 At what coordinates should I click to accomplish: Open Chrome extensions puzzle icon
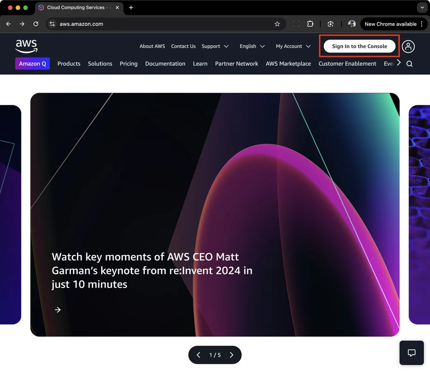tap(310, 24)
